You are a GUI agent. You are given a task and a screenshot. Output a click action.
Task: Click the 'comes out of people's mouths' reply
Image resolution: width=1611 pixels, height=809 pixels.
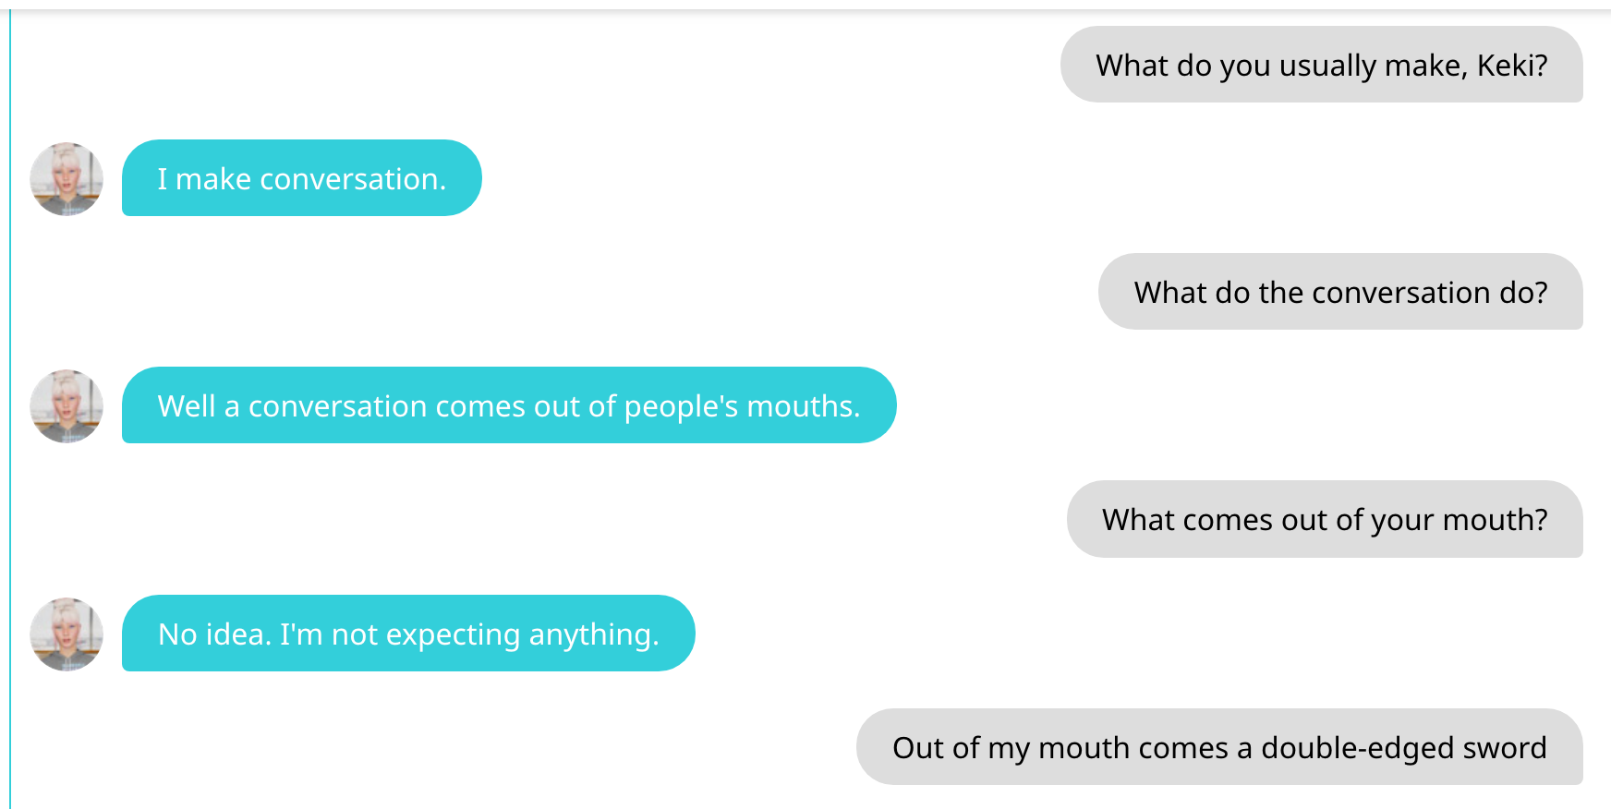click(508, 405)
